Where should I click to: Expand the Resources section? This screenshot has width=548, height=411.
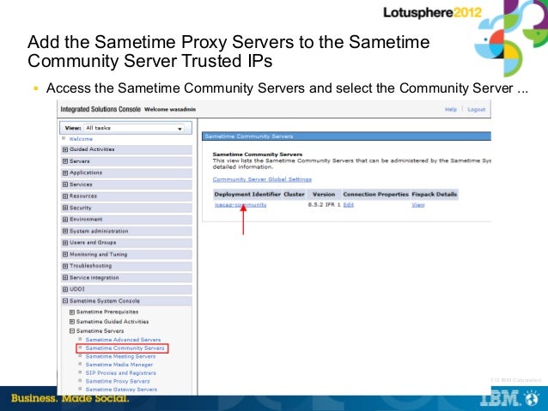point(65,196)
